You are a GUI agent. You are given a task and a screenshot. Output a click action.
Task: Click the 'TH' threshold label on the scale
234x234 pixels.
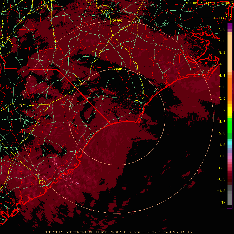223,203
